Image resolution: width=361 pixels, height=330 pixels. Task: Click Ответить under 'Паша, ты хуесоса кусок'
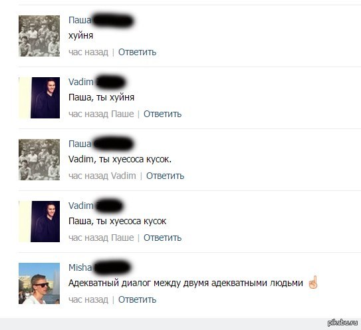162,238
